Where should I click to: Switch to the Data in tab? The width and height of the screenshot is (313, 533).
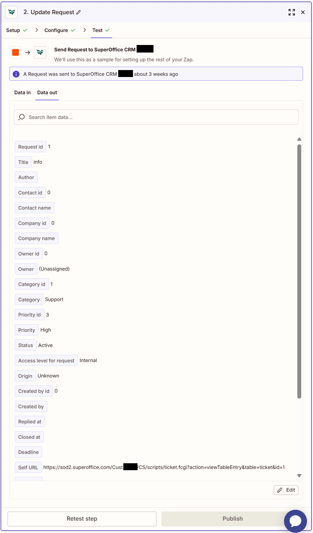pyautogui.click(x=22, y=92)
